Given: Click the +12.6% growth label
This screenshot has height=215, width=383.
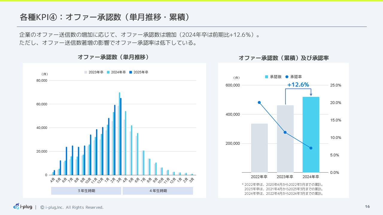Looking at the screenshot, I should pyautogui.click(x=298, y=85).
